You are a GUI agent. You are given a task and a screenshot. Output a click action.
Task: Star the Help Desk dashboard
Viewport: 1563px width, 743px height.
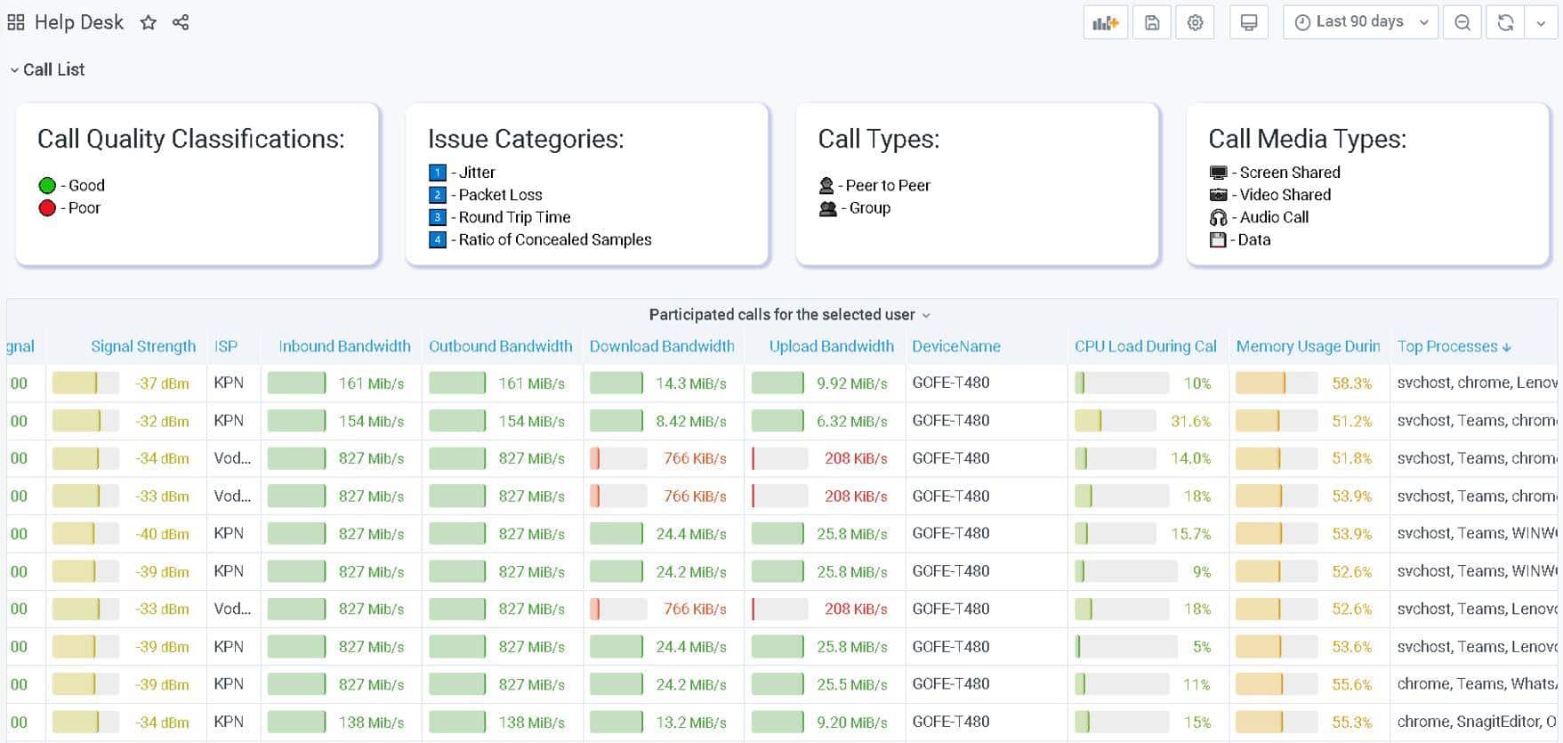pos(149,23)
